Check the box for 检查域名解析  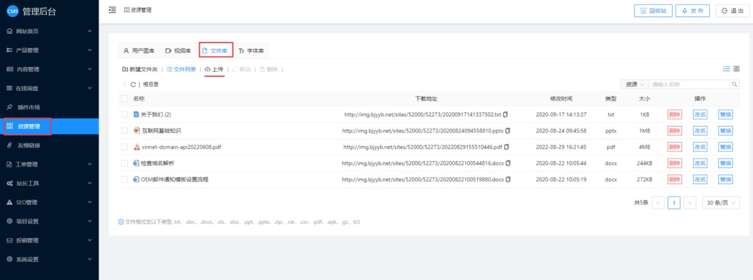click(x=124, y=163)
